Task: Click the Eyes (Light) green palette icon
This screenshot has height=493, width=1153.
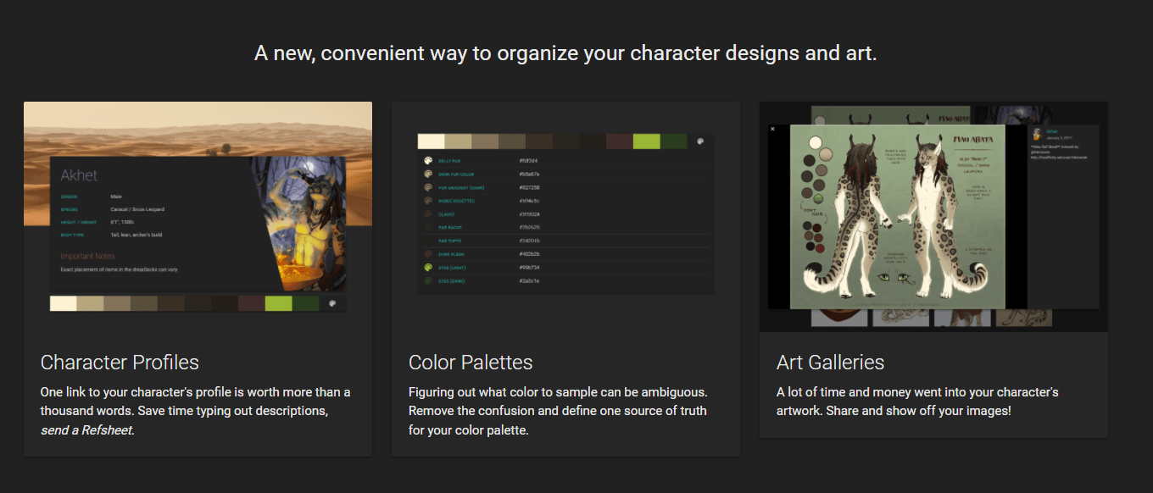Action: [x=428, y=267]
